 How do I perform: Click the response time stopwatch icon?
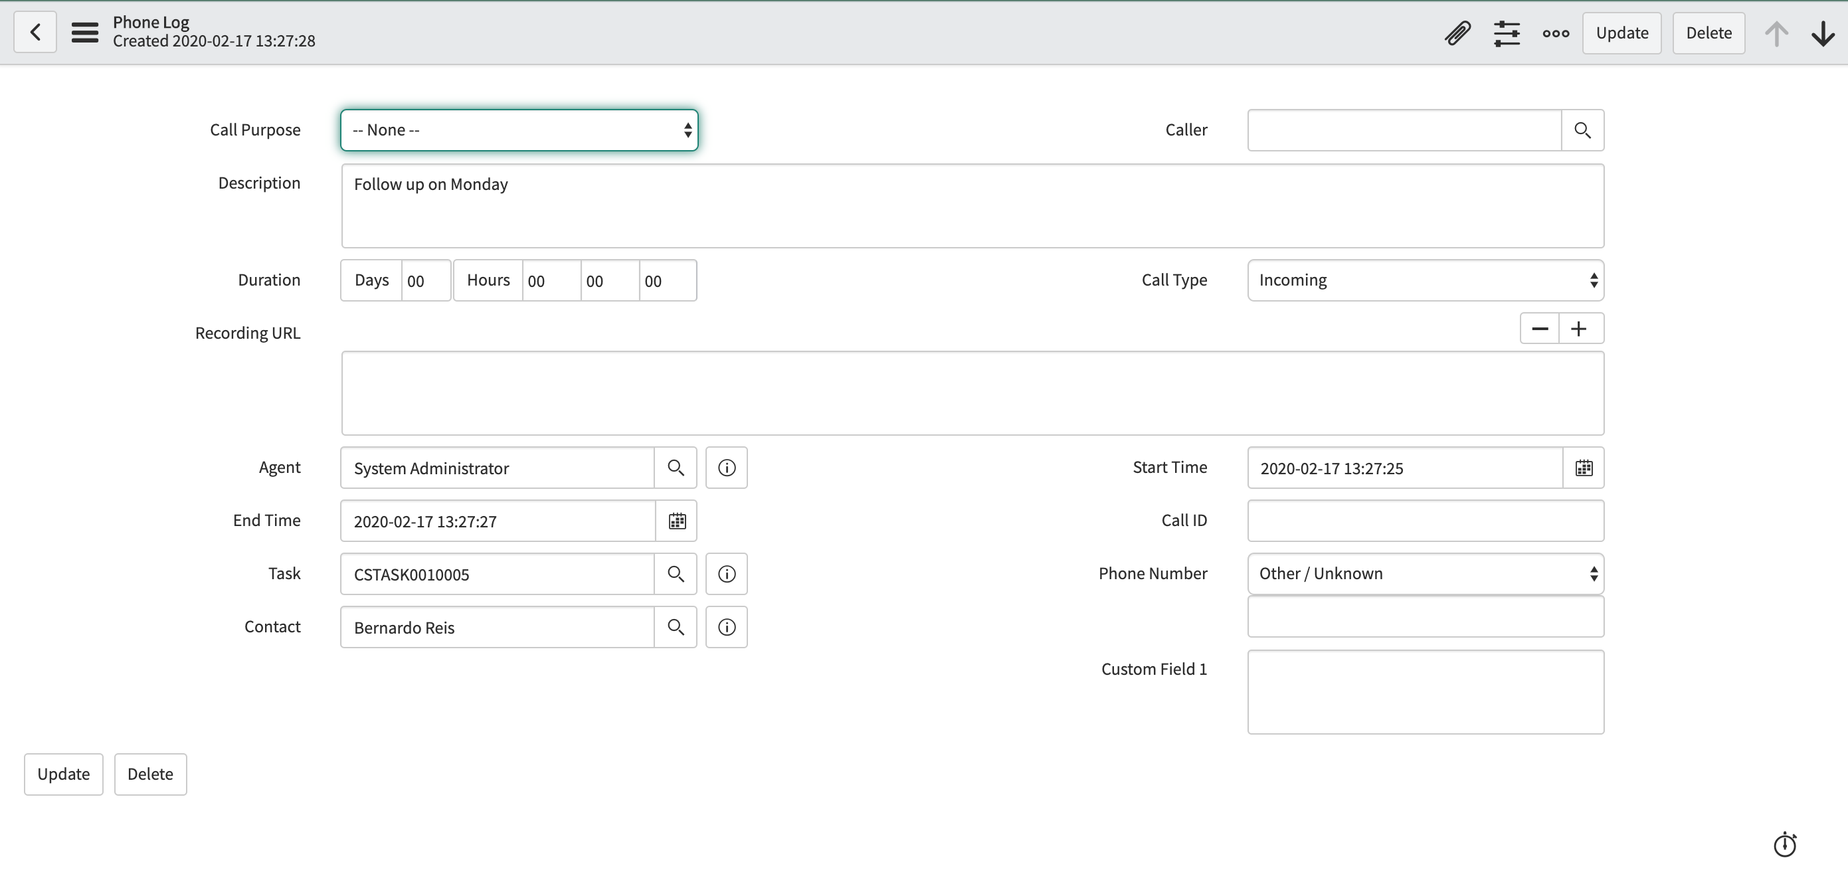coord(1785,844)
